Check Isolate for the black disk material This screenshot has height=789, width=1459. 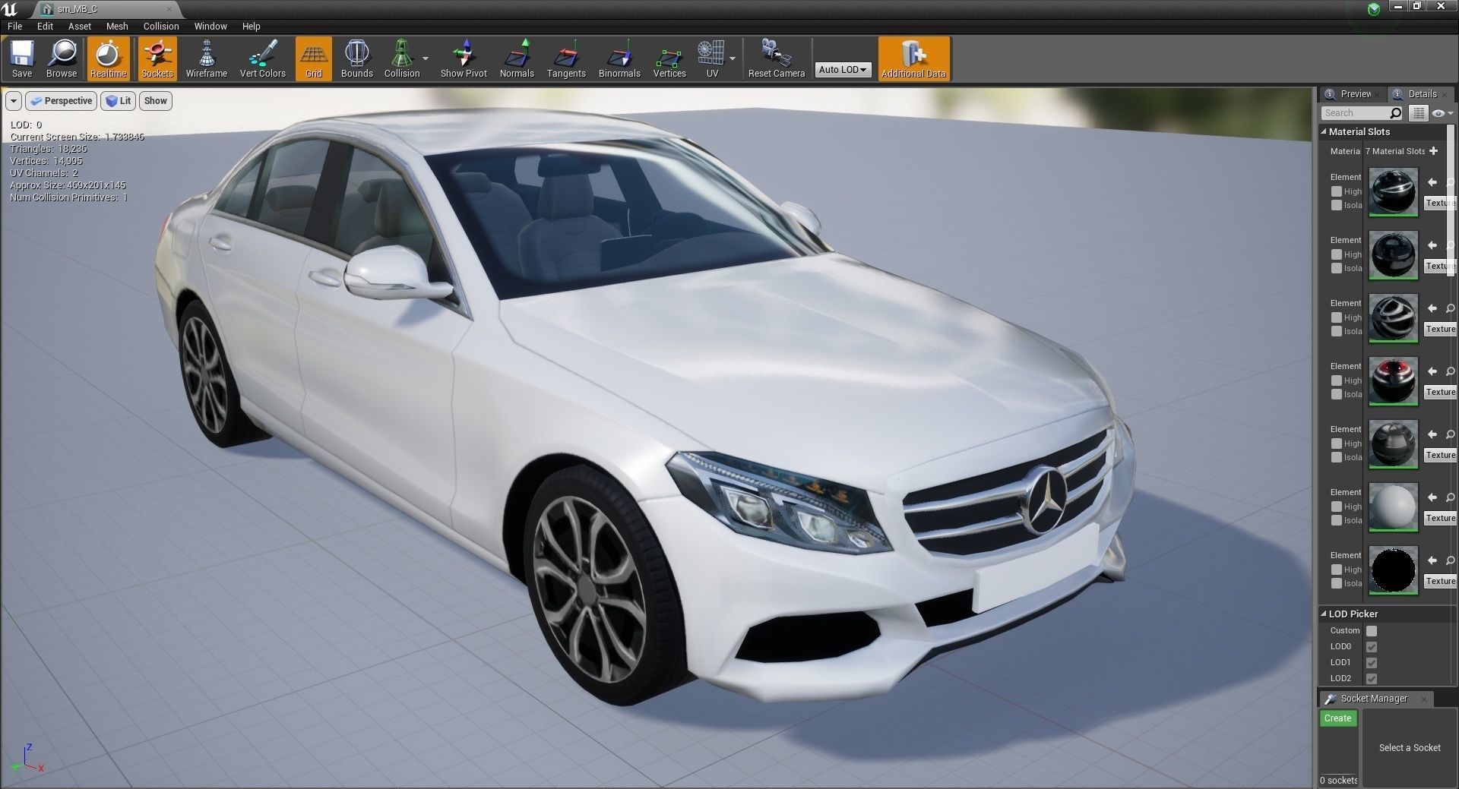[1337, 583]
